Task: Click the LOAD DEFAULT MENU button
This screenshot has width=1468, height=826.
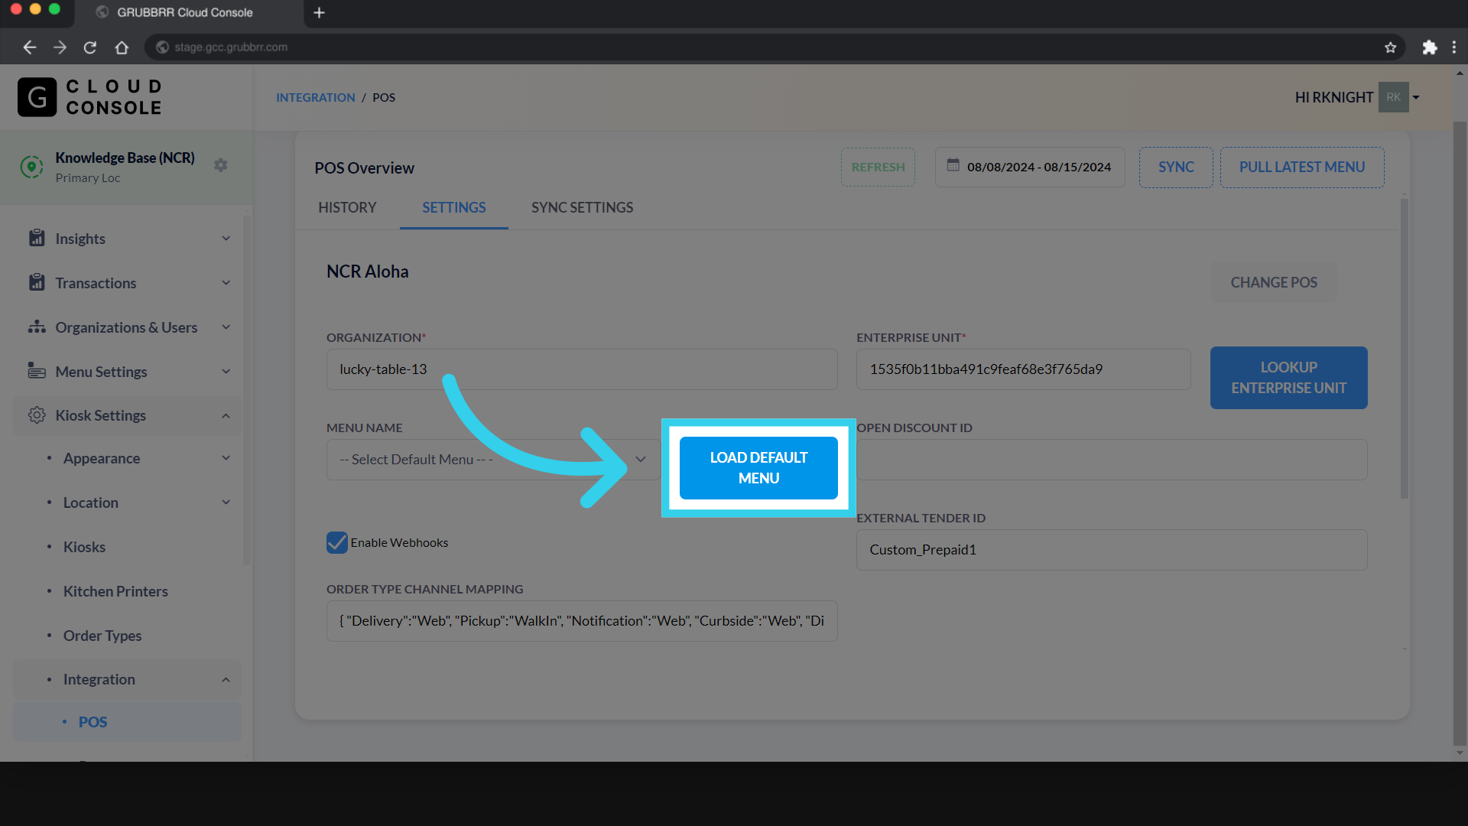Action: coord(758,467)
